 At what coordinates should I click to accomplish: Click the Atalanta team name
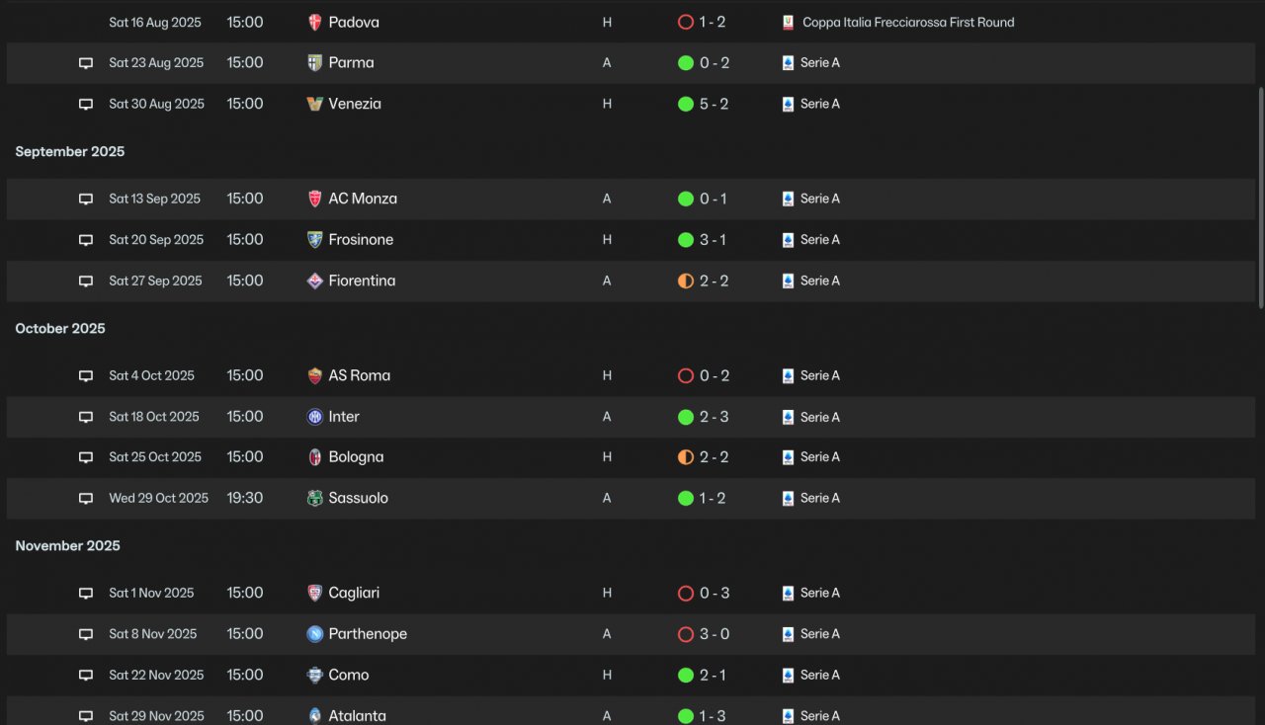coord(357,716)
